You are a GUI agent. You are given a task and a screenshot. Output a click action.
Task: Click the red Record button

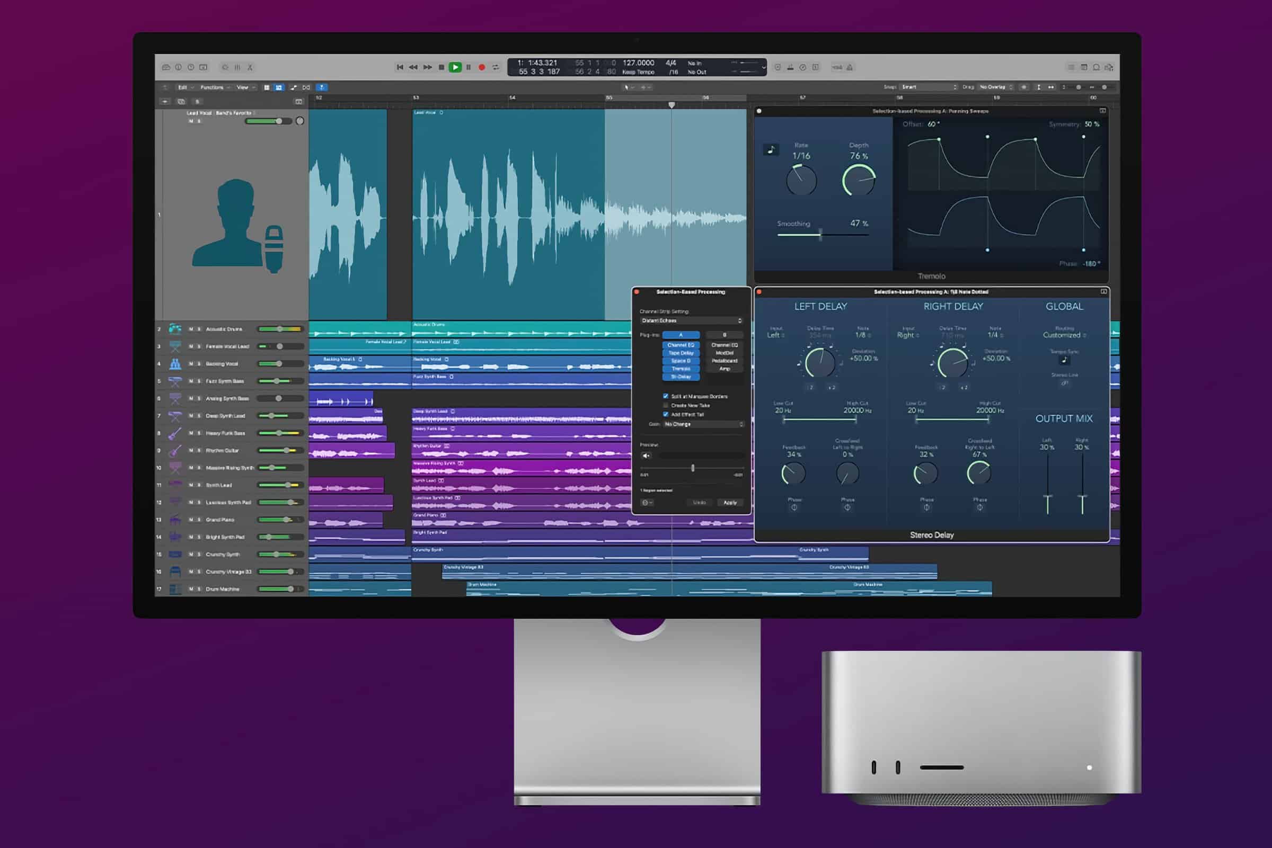(x=482, y=68)
